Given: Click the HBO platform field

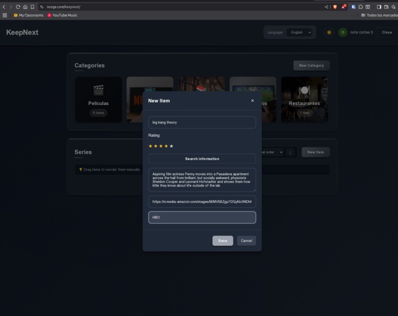Looking at the screenshot, I should (x=202, y=217).
